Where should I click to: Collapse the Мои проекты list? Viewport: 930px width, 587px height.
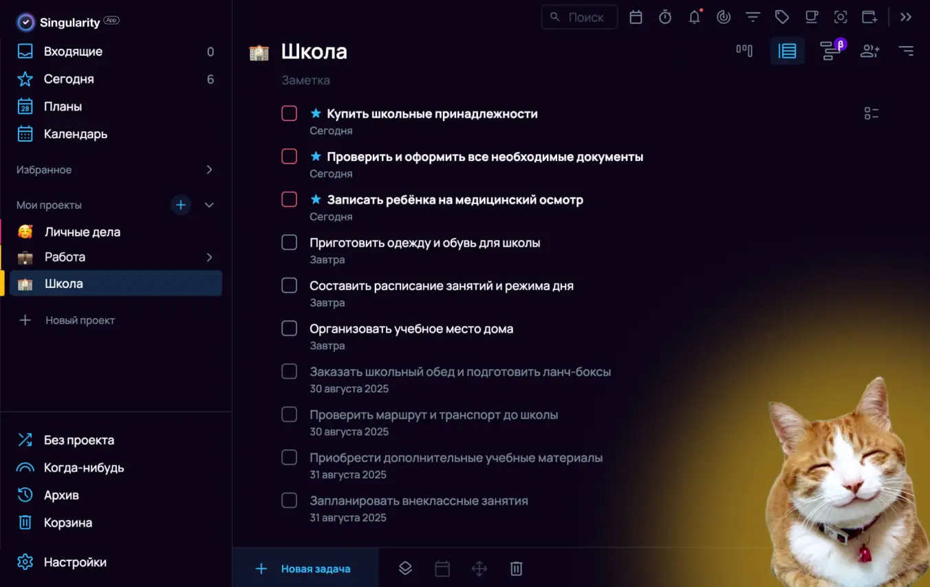210,205
